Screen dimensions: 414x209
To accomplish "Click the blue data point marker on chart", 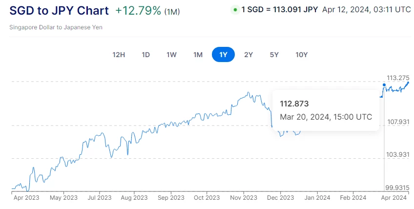I will pyautogui.click(x=384, y=85).
